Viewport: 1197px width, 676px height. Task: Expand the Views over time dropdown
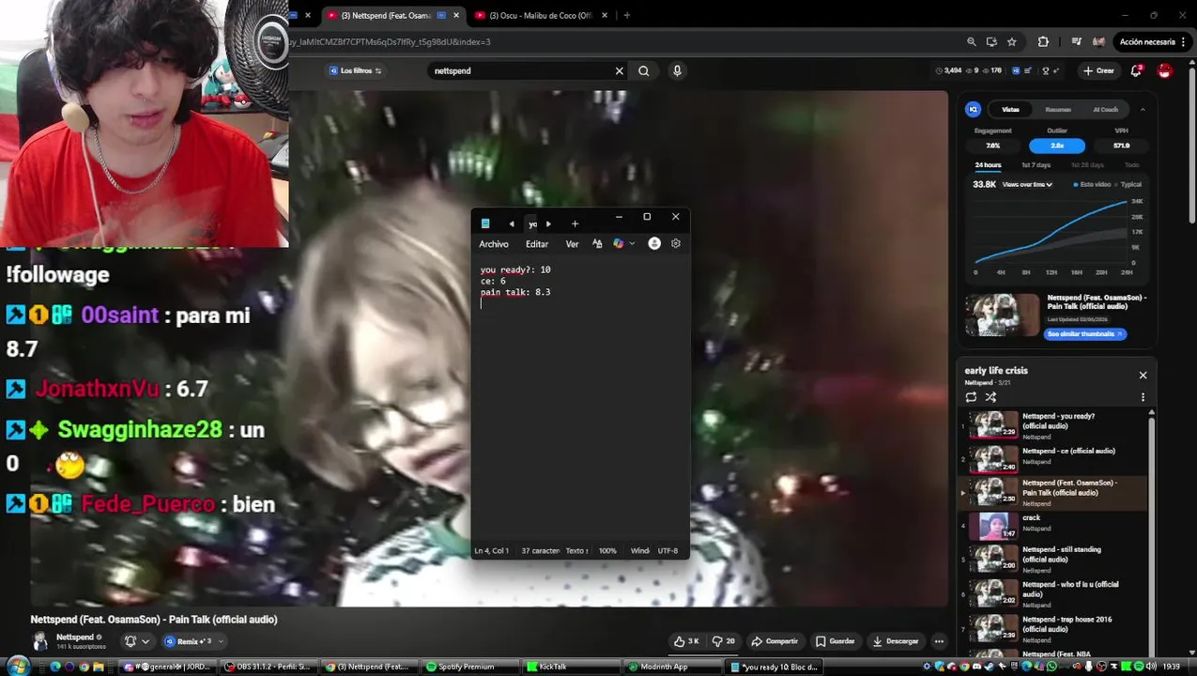(1027, 184)
